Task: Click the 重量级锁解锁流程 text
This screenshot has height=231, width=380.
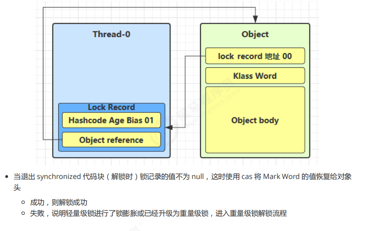Action: (x=259, y=213)
